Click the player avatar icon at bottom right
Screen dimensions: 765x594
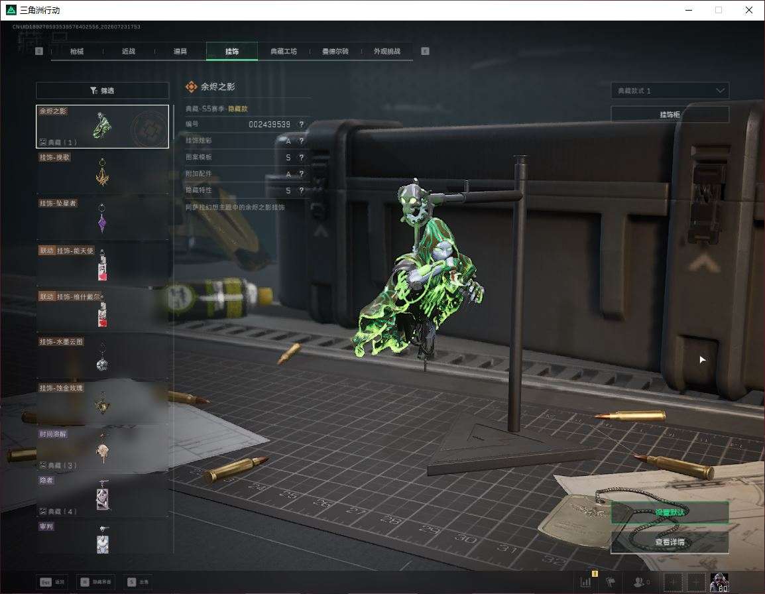click(x=719, y=582)
